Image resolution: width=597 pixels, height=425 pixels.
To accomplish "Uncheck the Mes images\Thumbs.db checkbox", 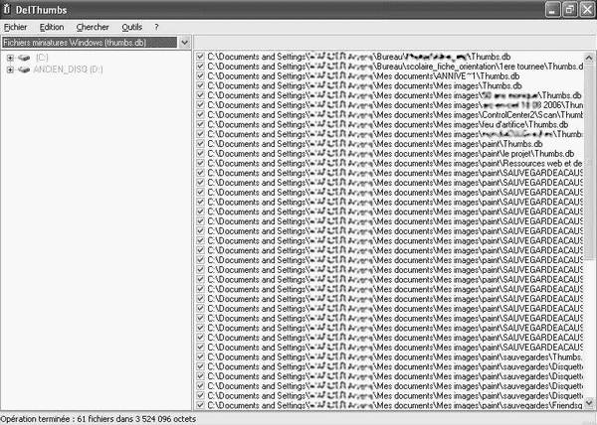I will (x=200, y=85).
